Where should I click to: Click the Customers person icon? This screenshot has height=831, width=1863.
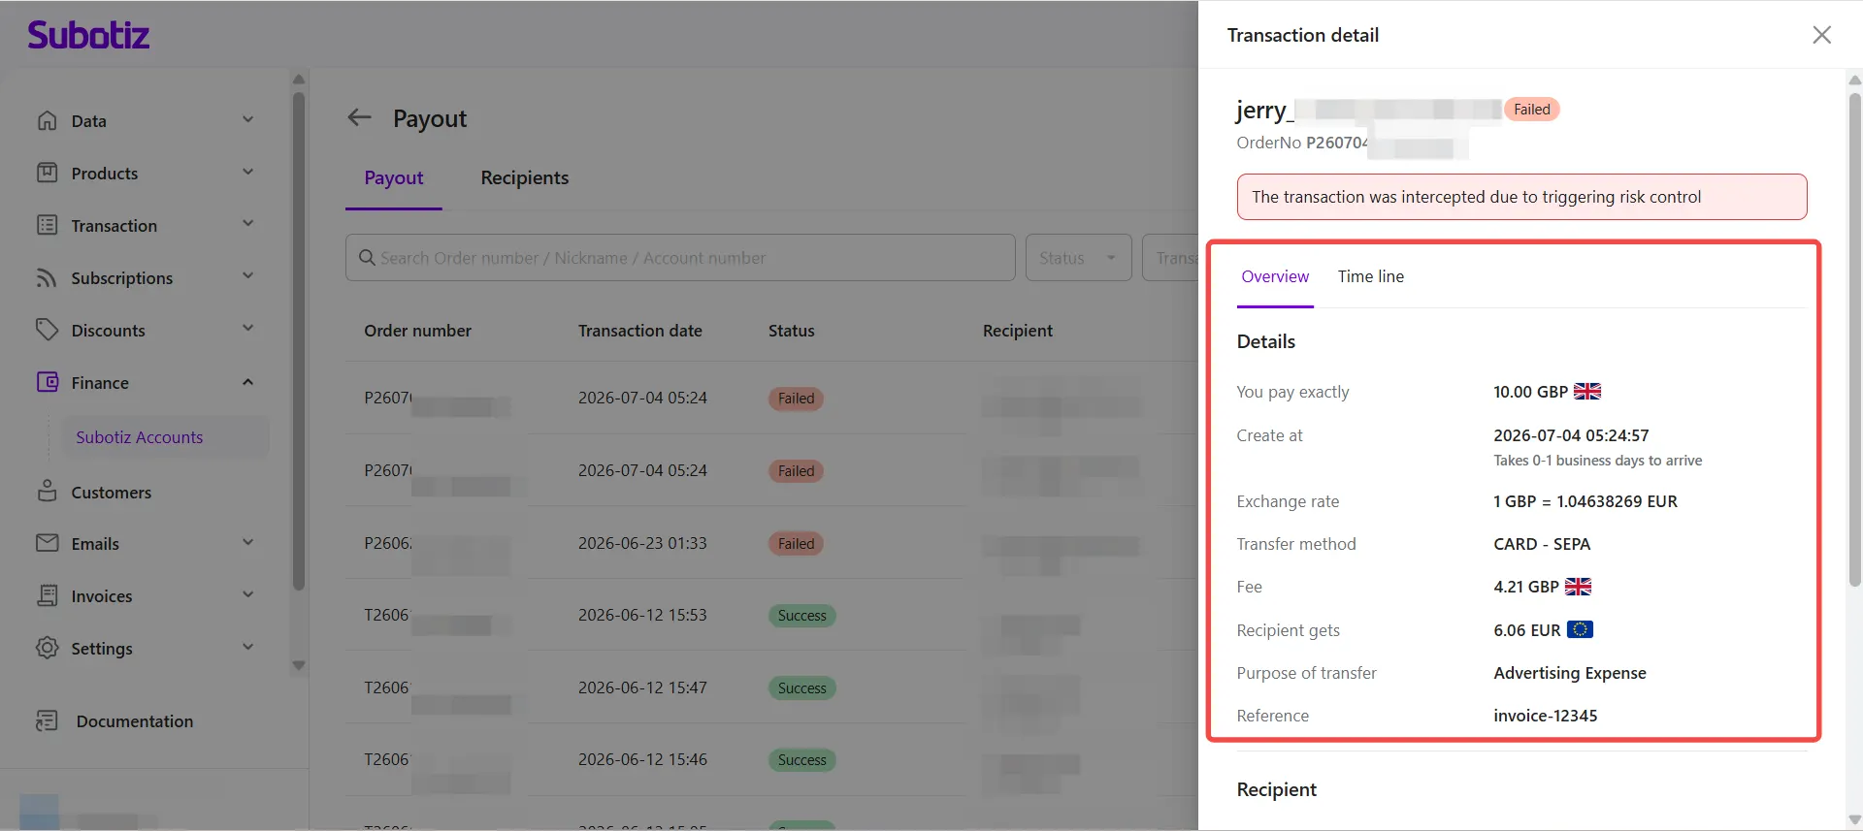47,491
